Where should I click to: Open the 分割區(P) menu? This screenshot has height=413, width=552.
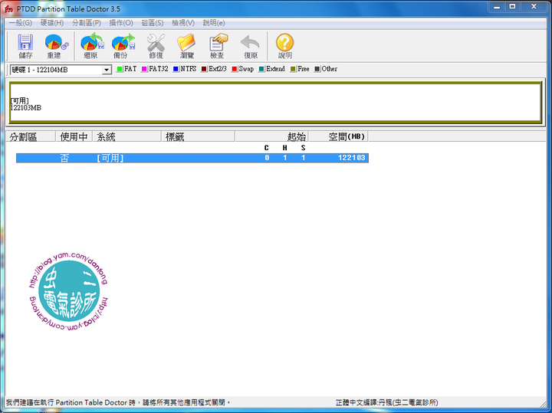click(87, 23)
